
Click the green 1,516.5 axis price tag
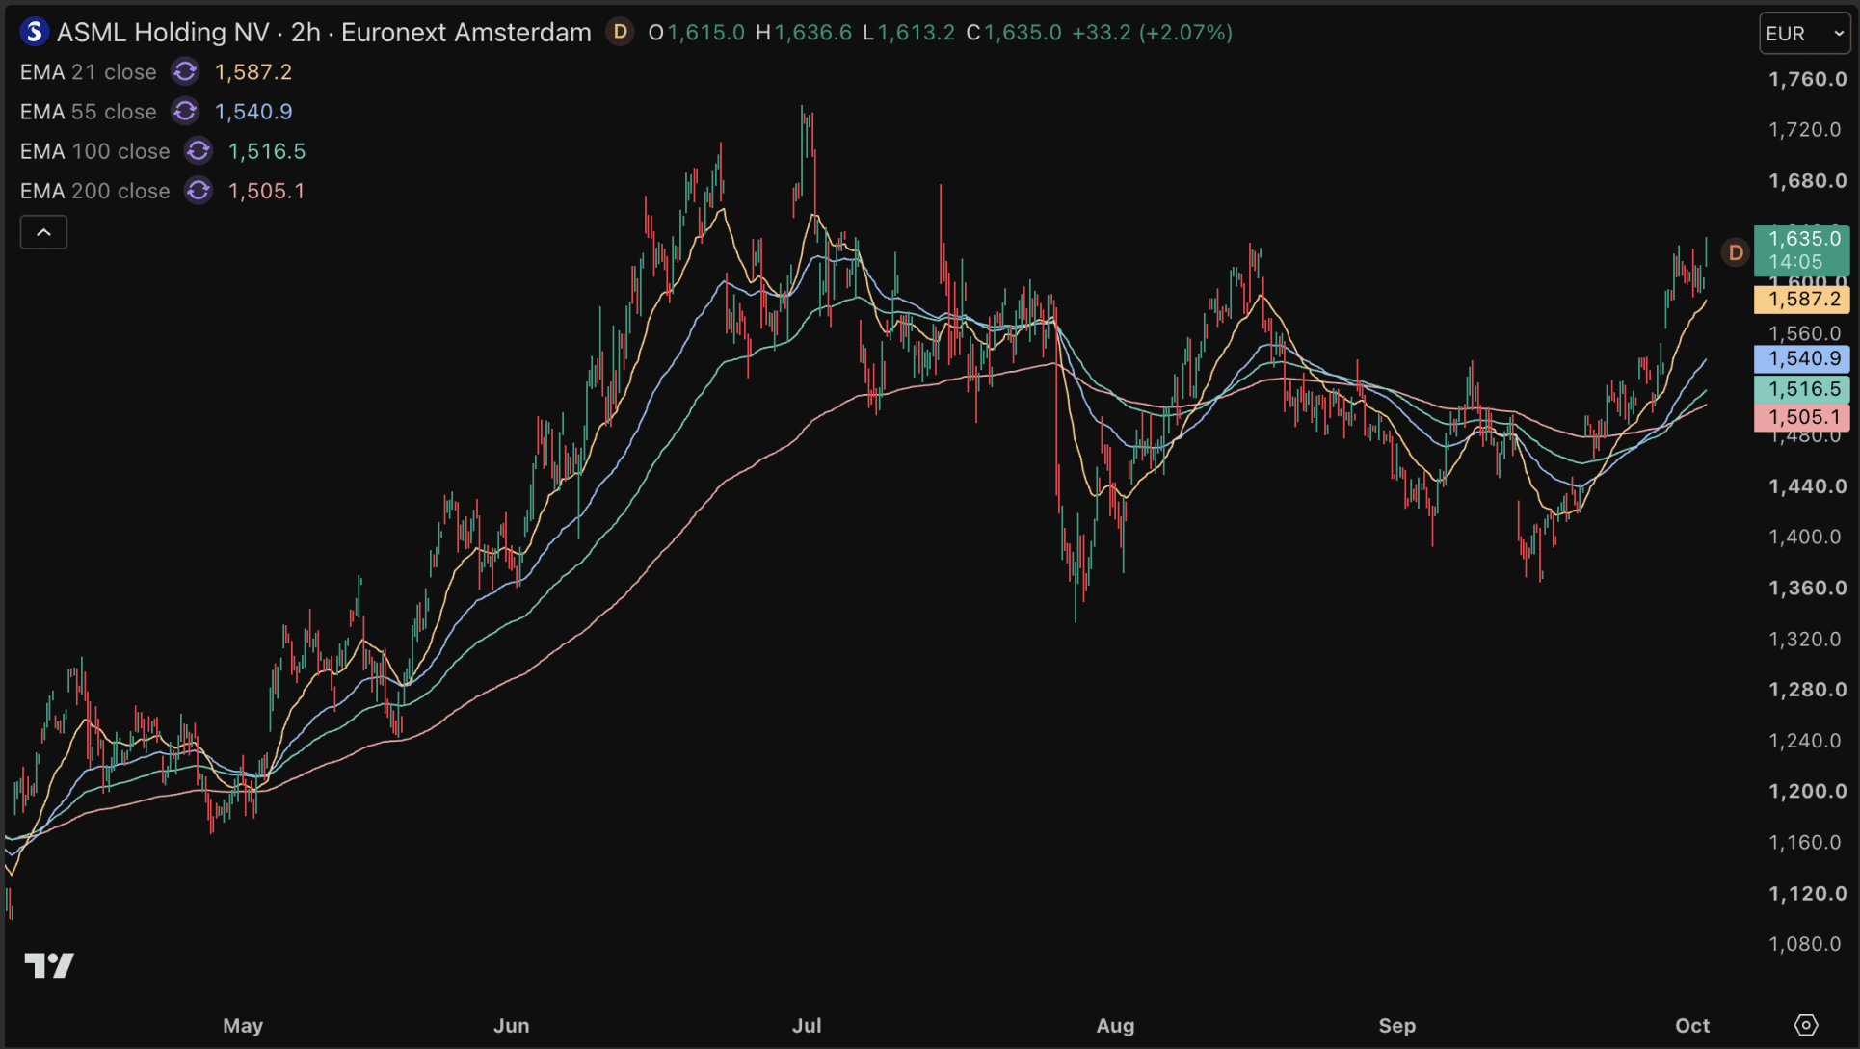(x=1802, y=389)
